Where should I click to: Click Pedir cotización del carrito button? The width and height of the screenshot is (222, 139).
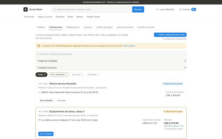(x=170, y=35)
